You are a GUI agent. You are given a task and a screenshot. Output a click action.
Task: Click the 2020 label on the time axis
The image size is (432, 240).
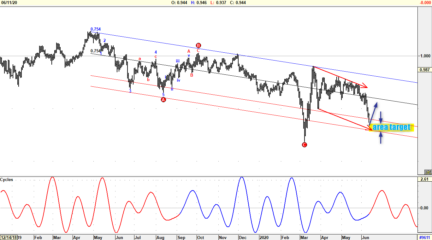pos(264,237)
